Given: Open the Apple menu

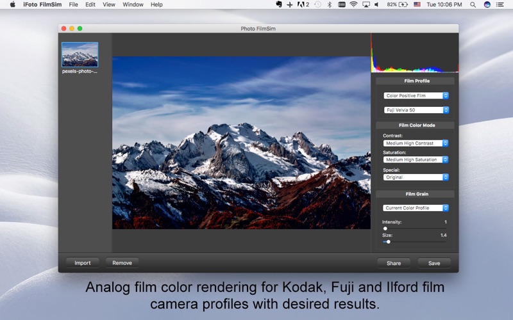Looking at the screenshot, I should click(x=12, y=4).
